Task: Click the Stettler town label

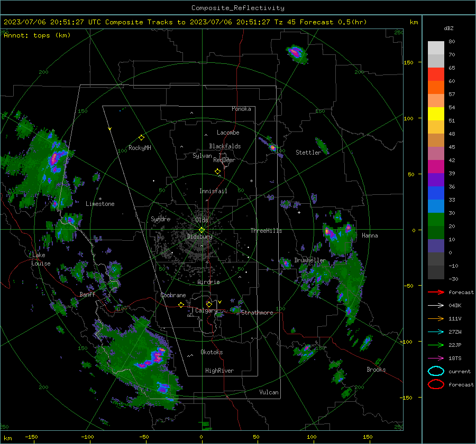Action: tap(308, 153)
